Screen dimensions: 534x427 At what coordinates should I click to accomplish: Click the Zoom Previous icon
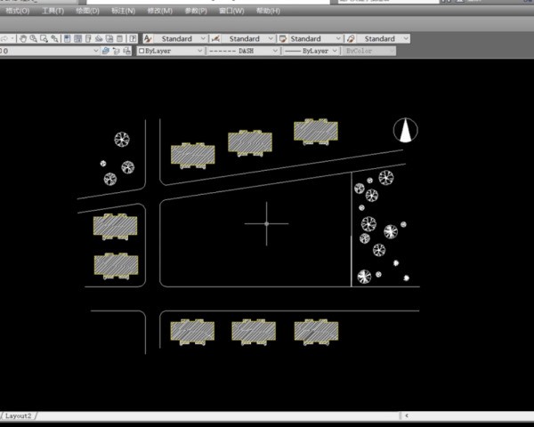(x=55, y=39)
